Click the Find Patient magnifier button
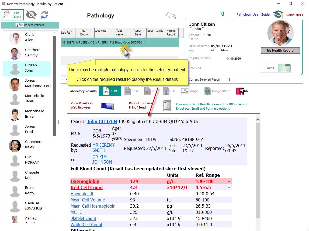 (x=12, y=15)
